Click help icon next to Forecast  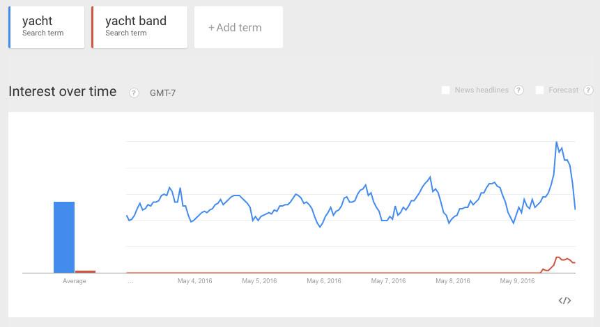(588, 90)
